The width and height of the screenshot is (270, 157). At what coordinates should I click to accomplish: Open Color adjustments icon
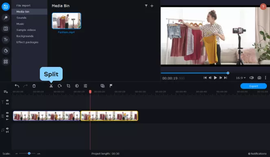[77, 86]
